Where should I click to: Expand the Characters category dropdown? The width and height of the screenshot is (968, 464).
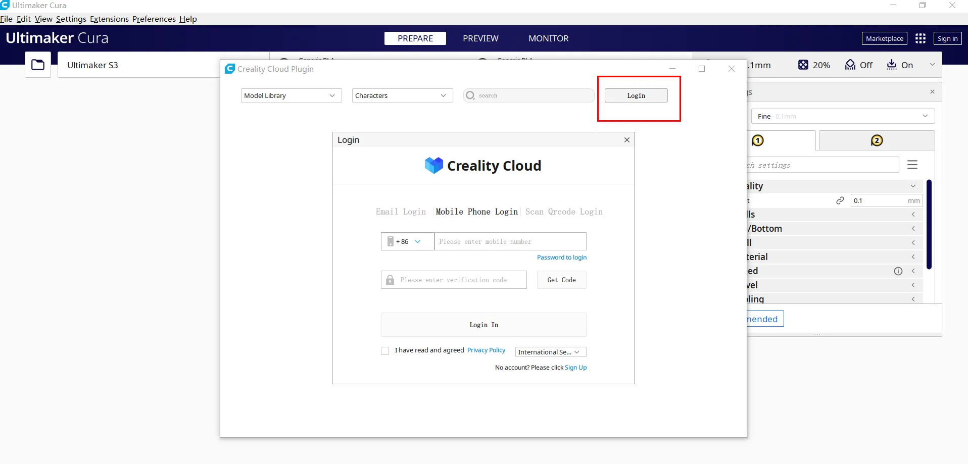tap(402, 95)
